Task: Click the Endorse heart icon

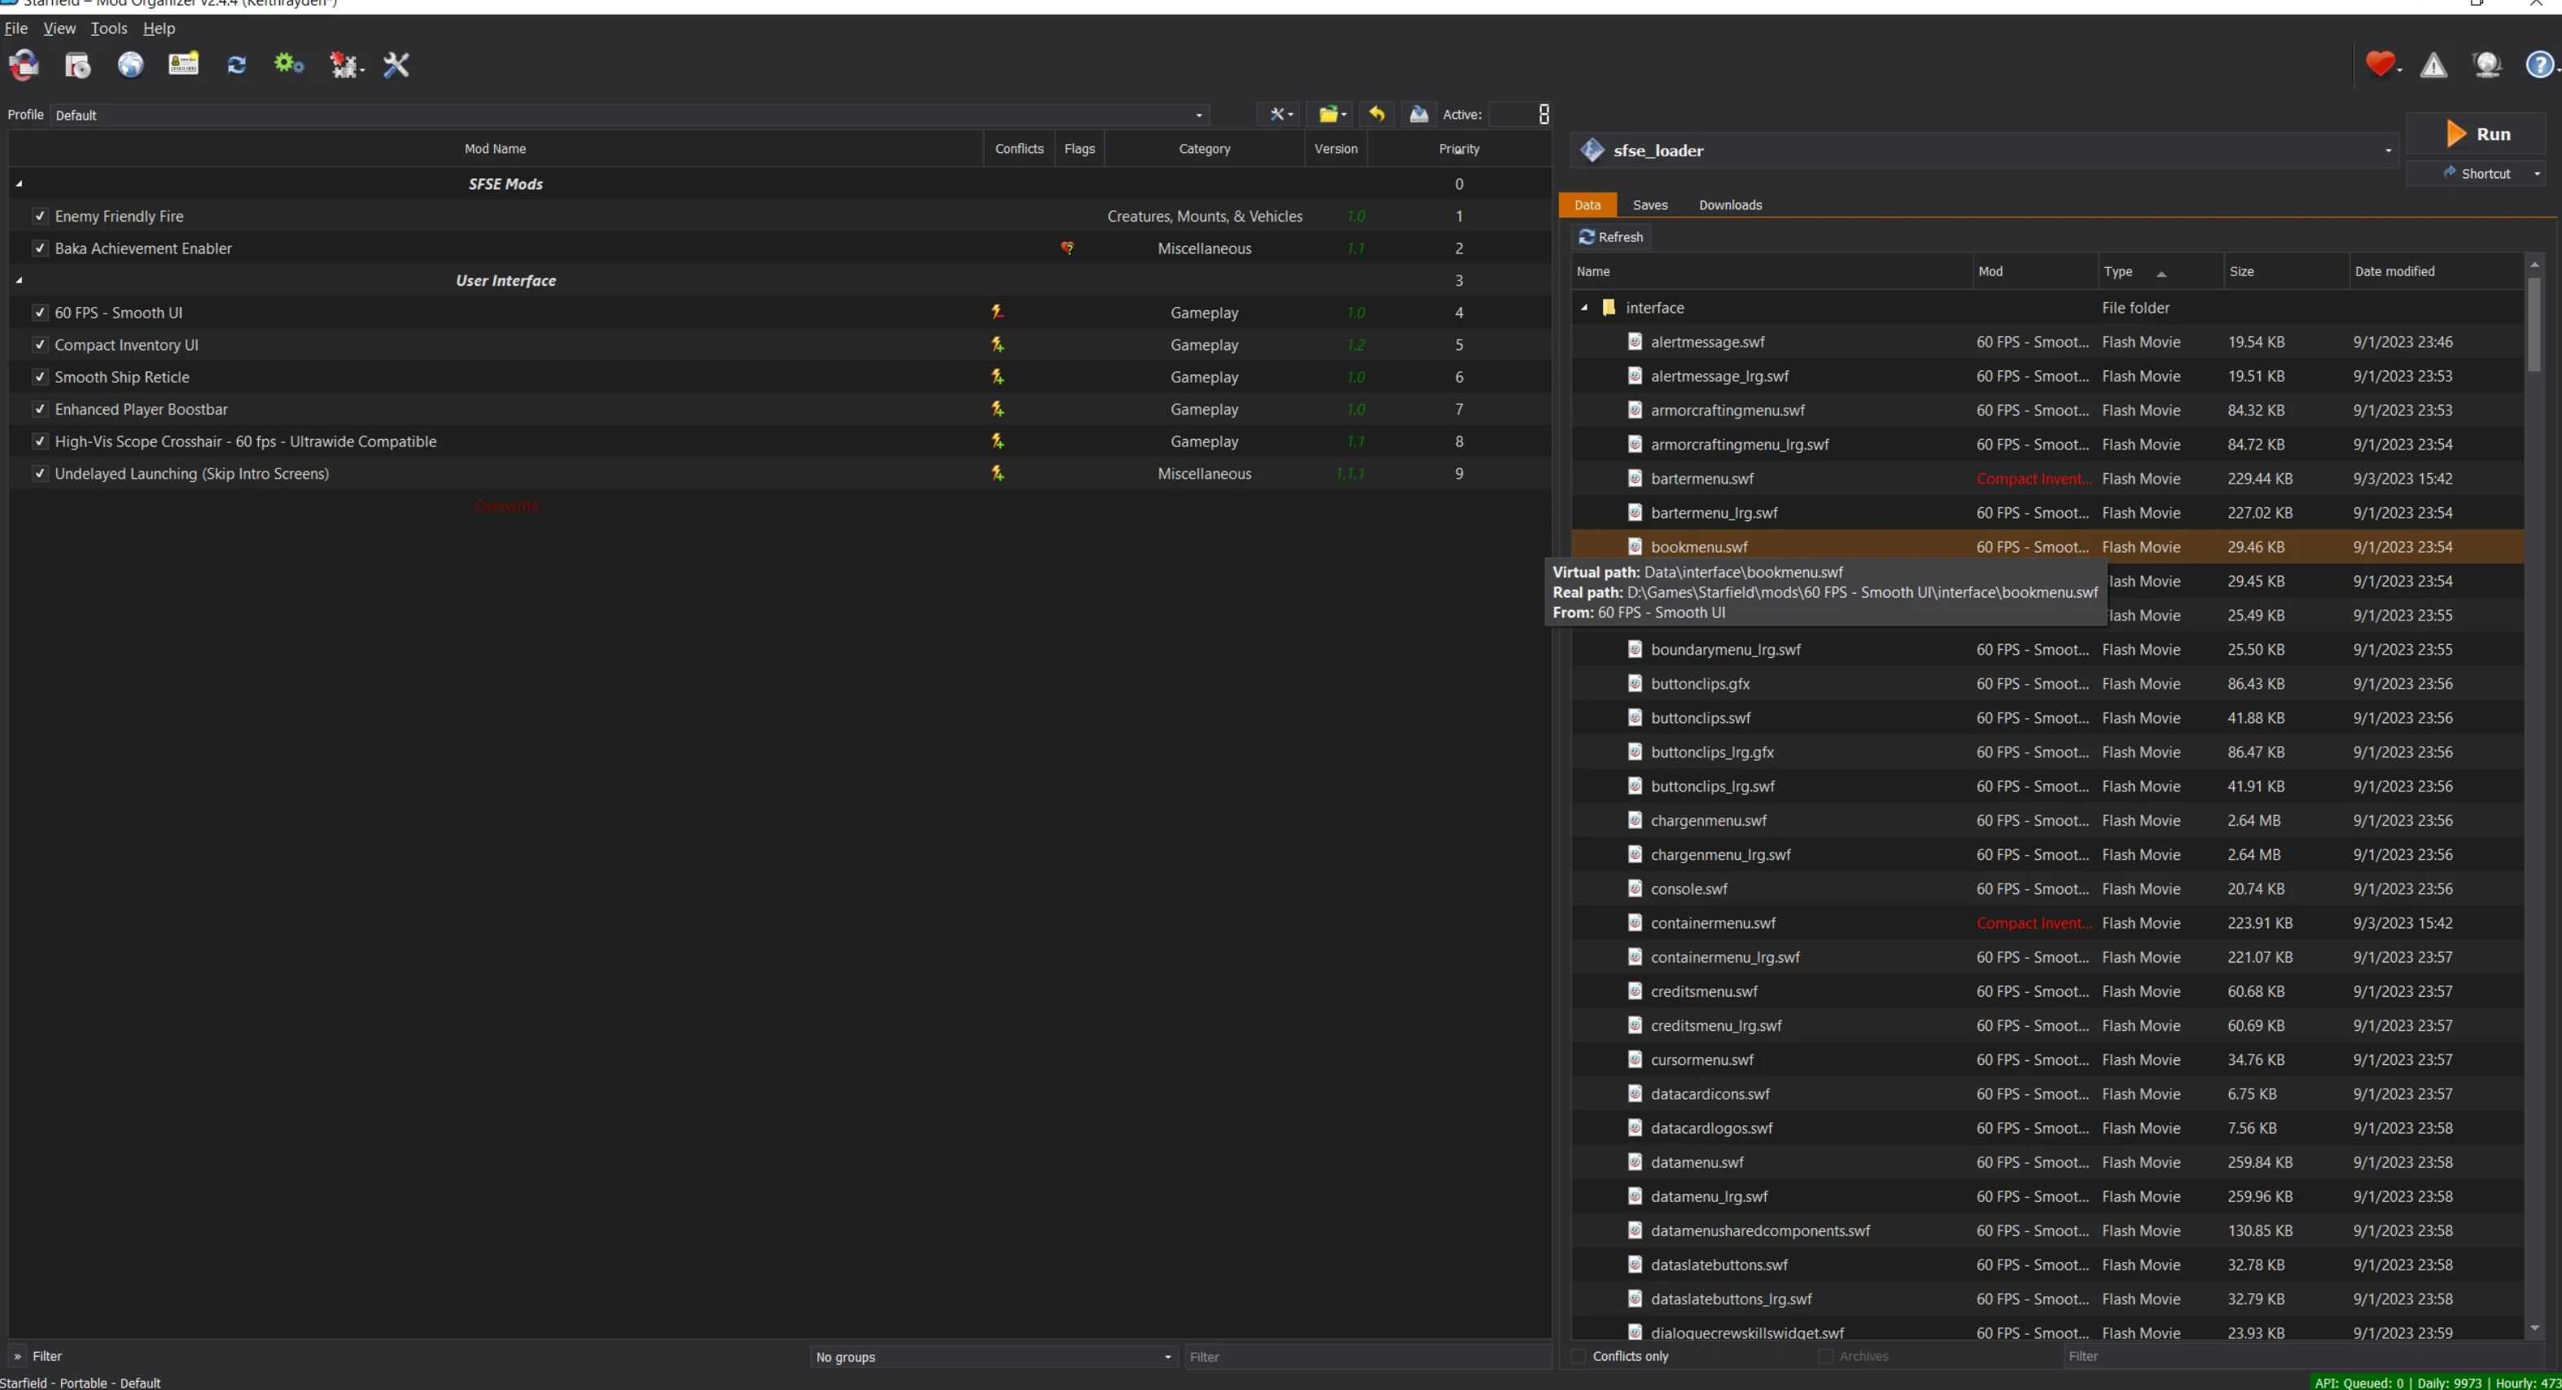Action: (x=2379, y=66)
